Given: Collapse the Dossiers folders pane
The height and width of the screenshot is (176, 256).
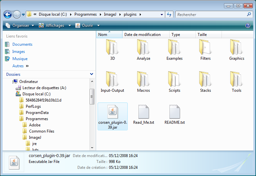Looking at the screenshot, I should click(x=91, y=74).
